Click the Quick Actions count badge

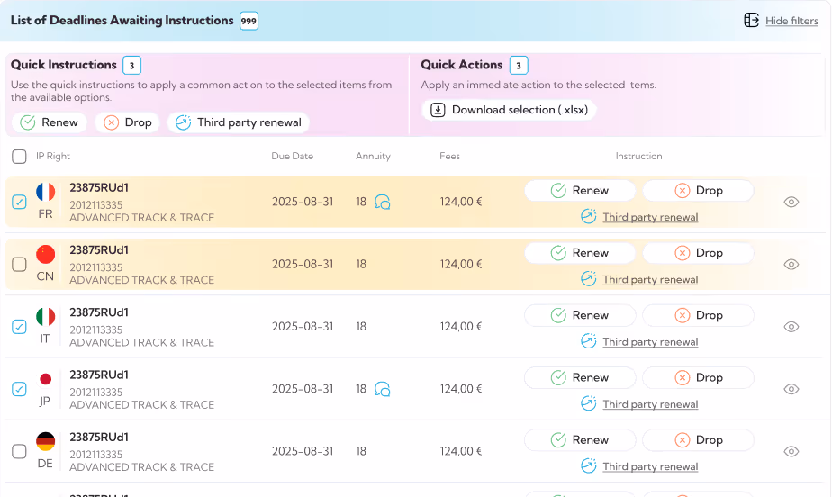(x=519, y=66)
